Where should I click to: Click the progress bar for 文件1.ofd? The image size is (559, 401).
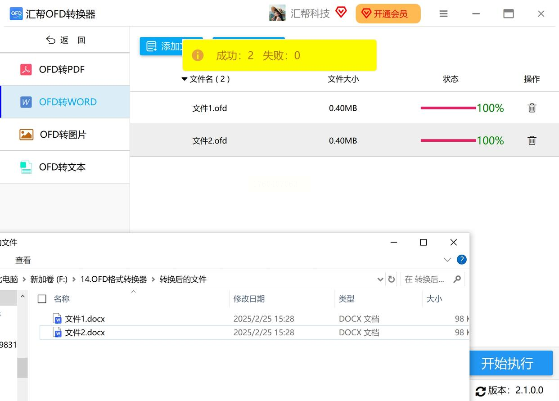tap(448, 108)
